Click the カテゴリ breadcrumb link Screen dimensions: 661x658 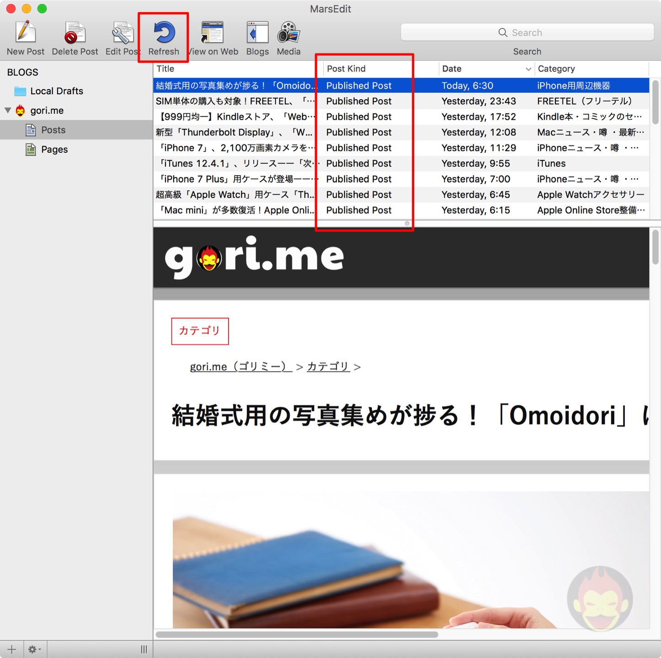click(x=328, y=367)
